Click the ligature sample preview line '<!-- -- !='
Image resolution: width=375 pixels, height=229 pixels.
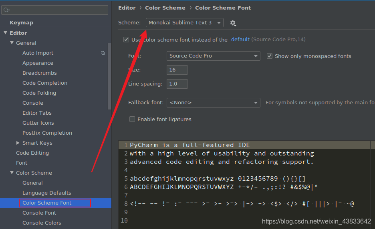(242, 204)
